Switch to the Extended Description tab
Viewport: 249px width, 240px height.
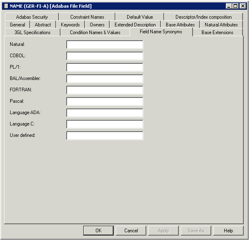[135, 25]
